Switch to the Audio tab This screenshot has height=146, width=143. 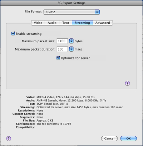[52, 23]
